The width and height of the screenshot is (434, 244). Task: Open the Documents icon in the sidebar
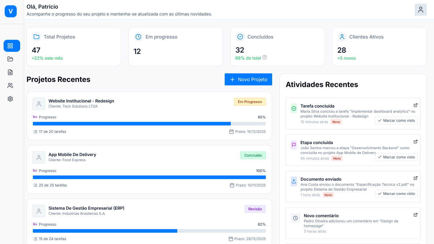tap(10, 72)
